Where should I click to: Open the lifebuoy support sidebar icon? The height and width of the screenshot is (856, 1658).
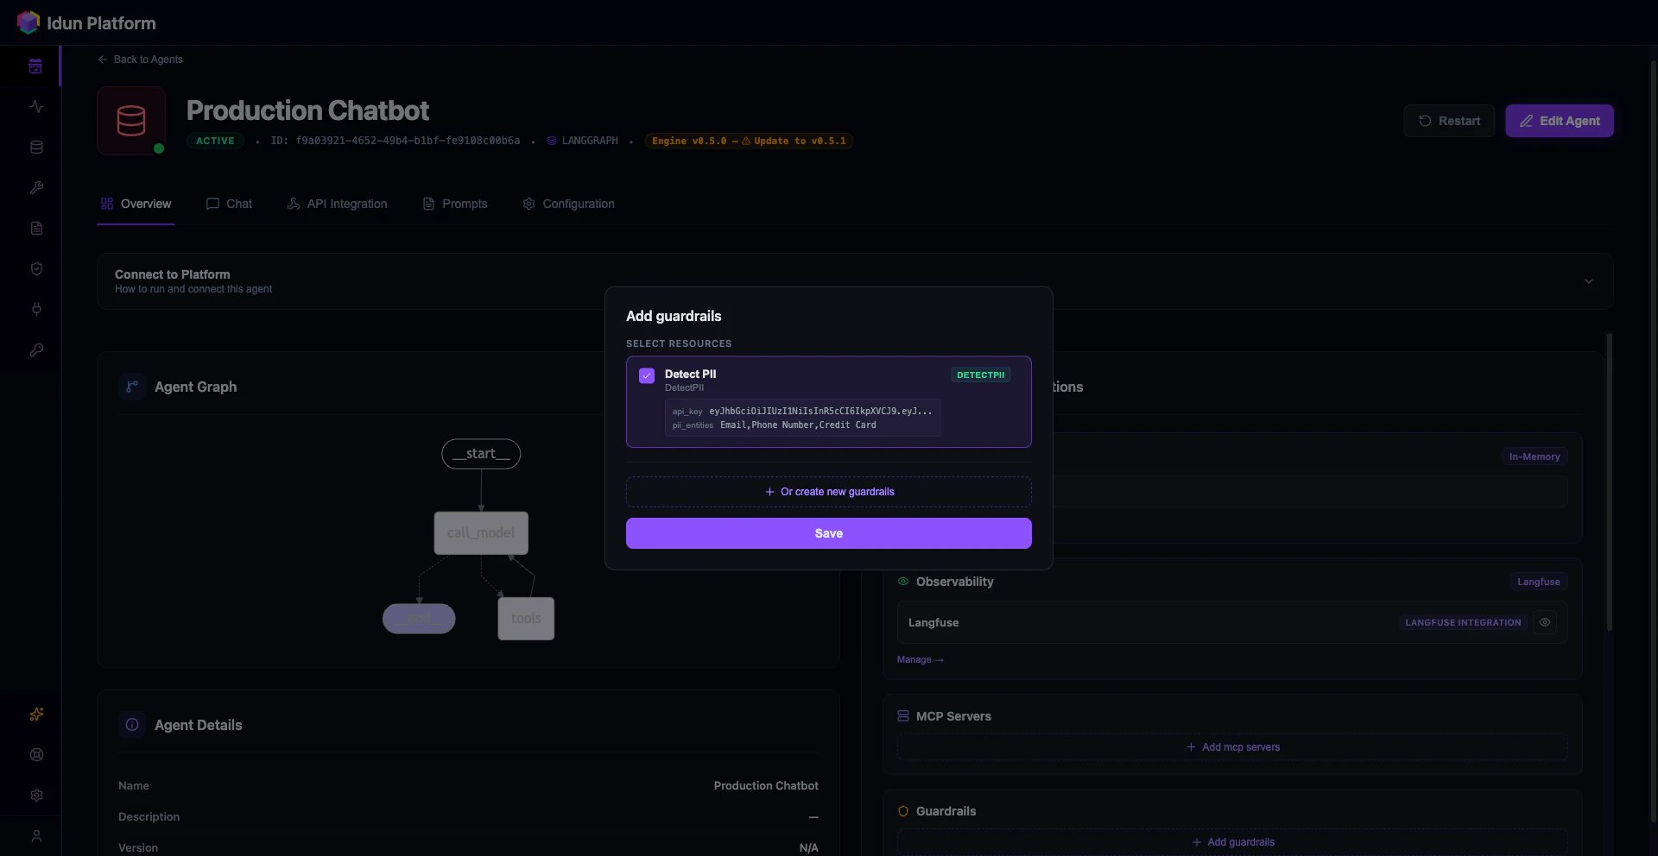pos(36,755)
